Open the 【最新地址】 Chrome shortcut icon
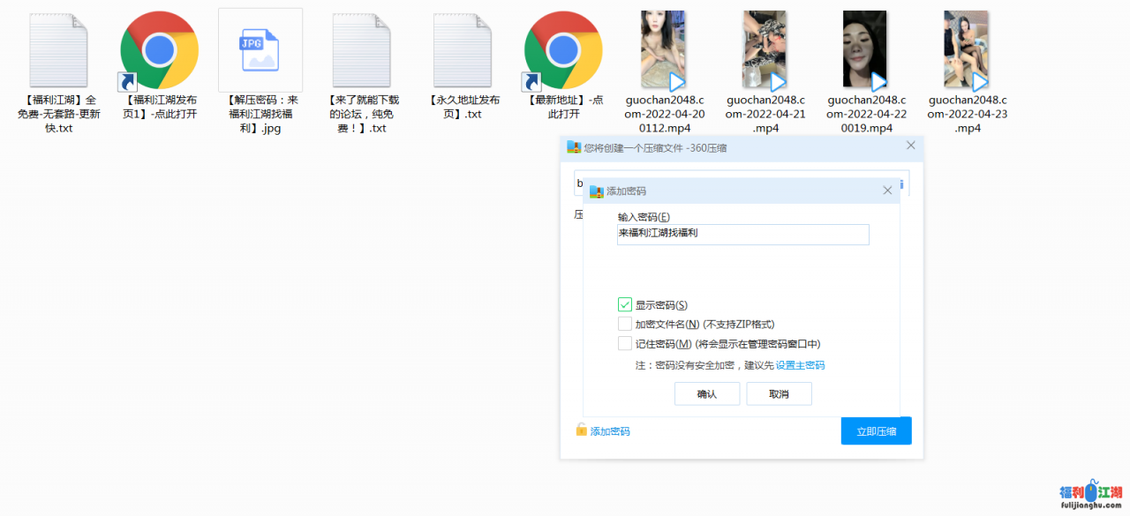 562,50
